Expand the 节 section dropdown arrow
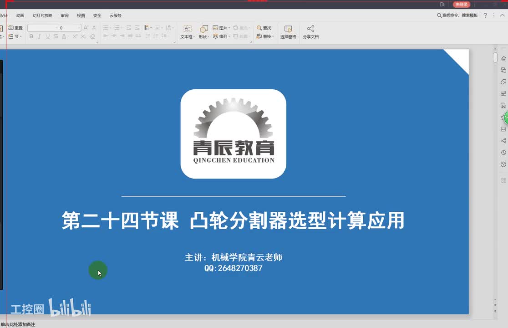Viewport: 508px width, 328px height. tap(21, 36)
